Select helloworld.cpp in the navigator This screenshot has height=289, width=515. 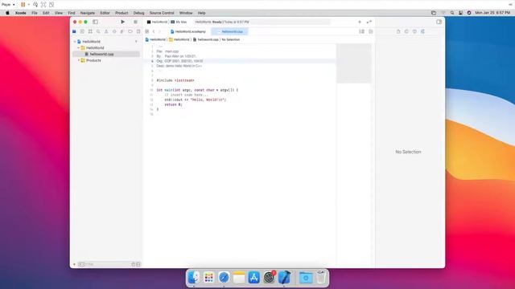pos(106,54)
